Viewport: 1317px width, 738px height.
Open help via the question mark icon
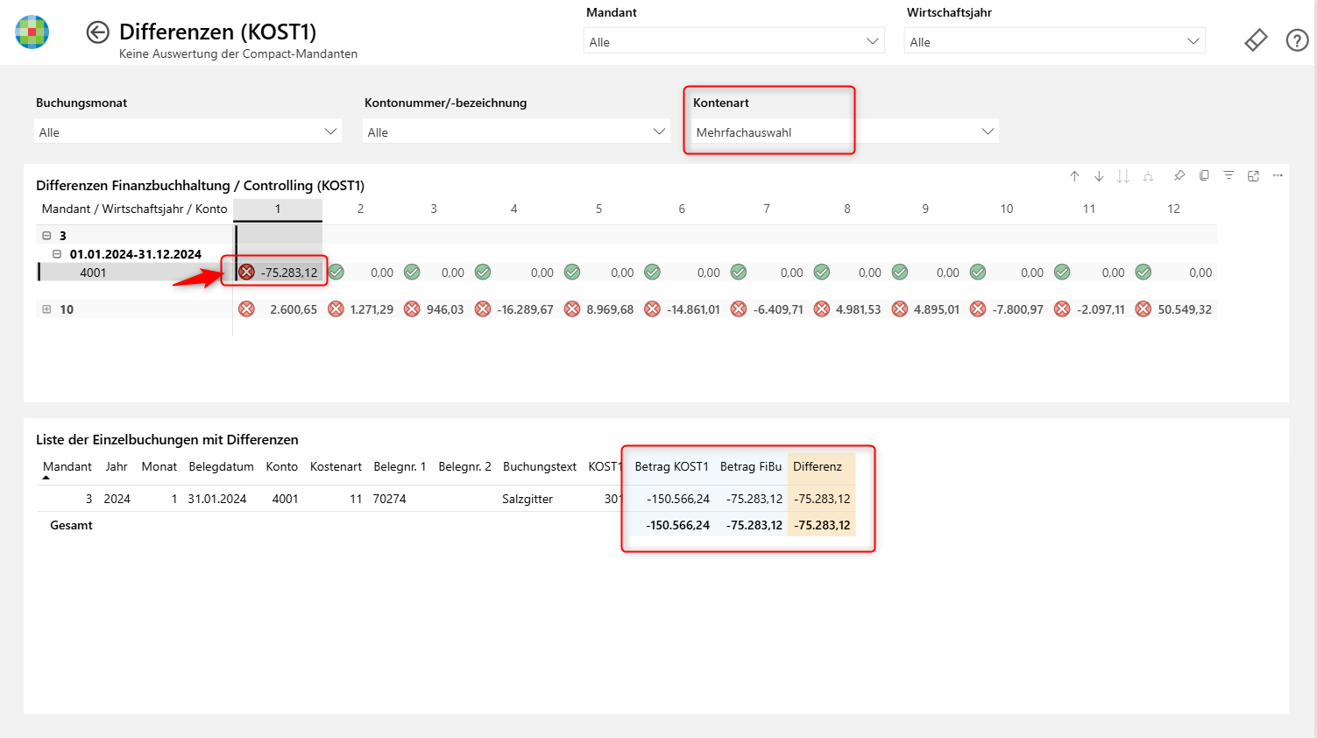(1297, 40)
